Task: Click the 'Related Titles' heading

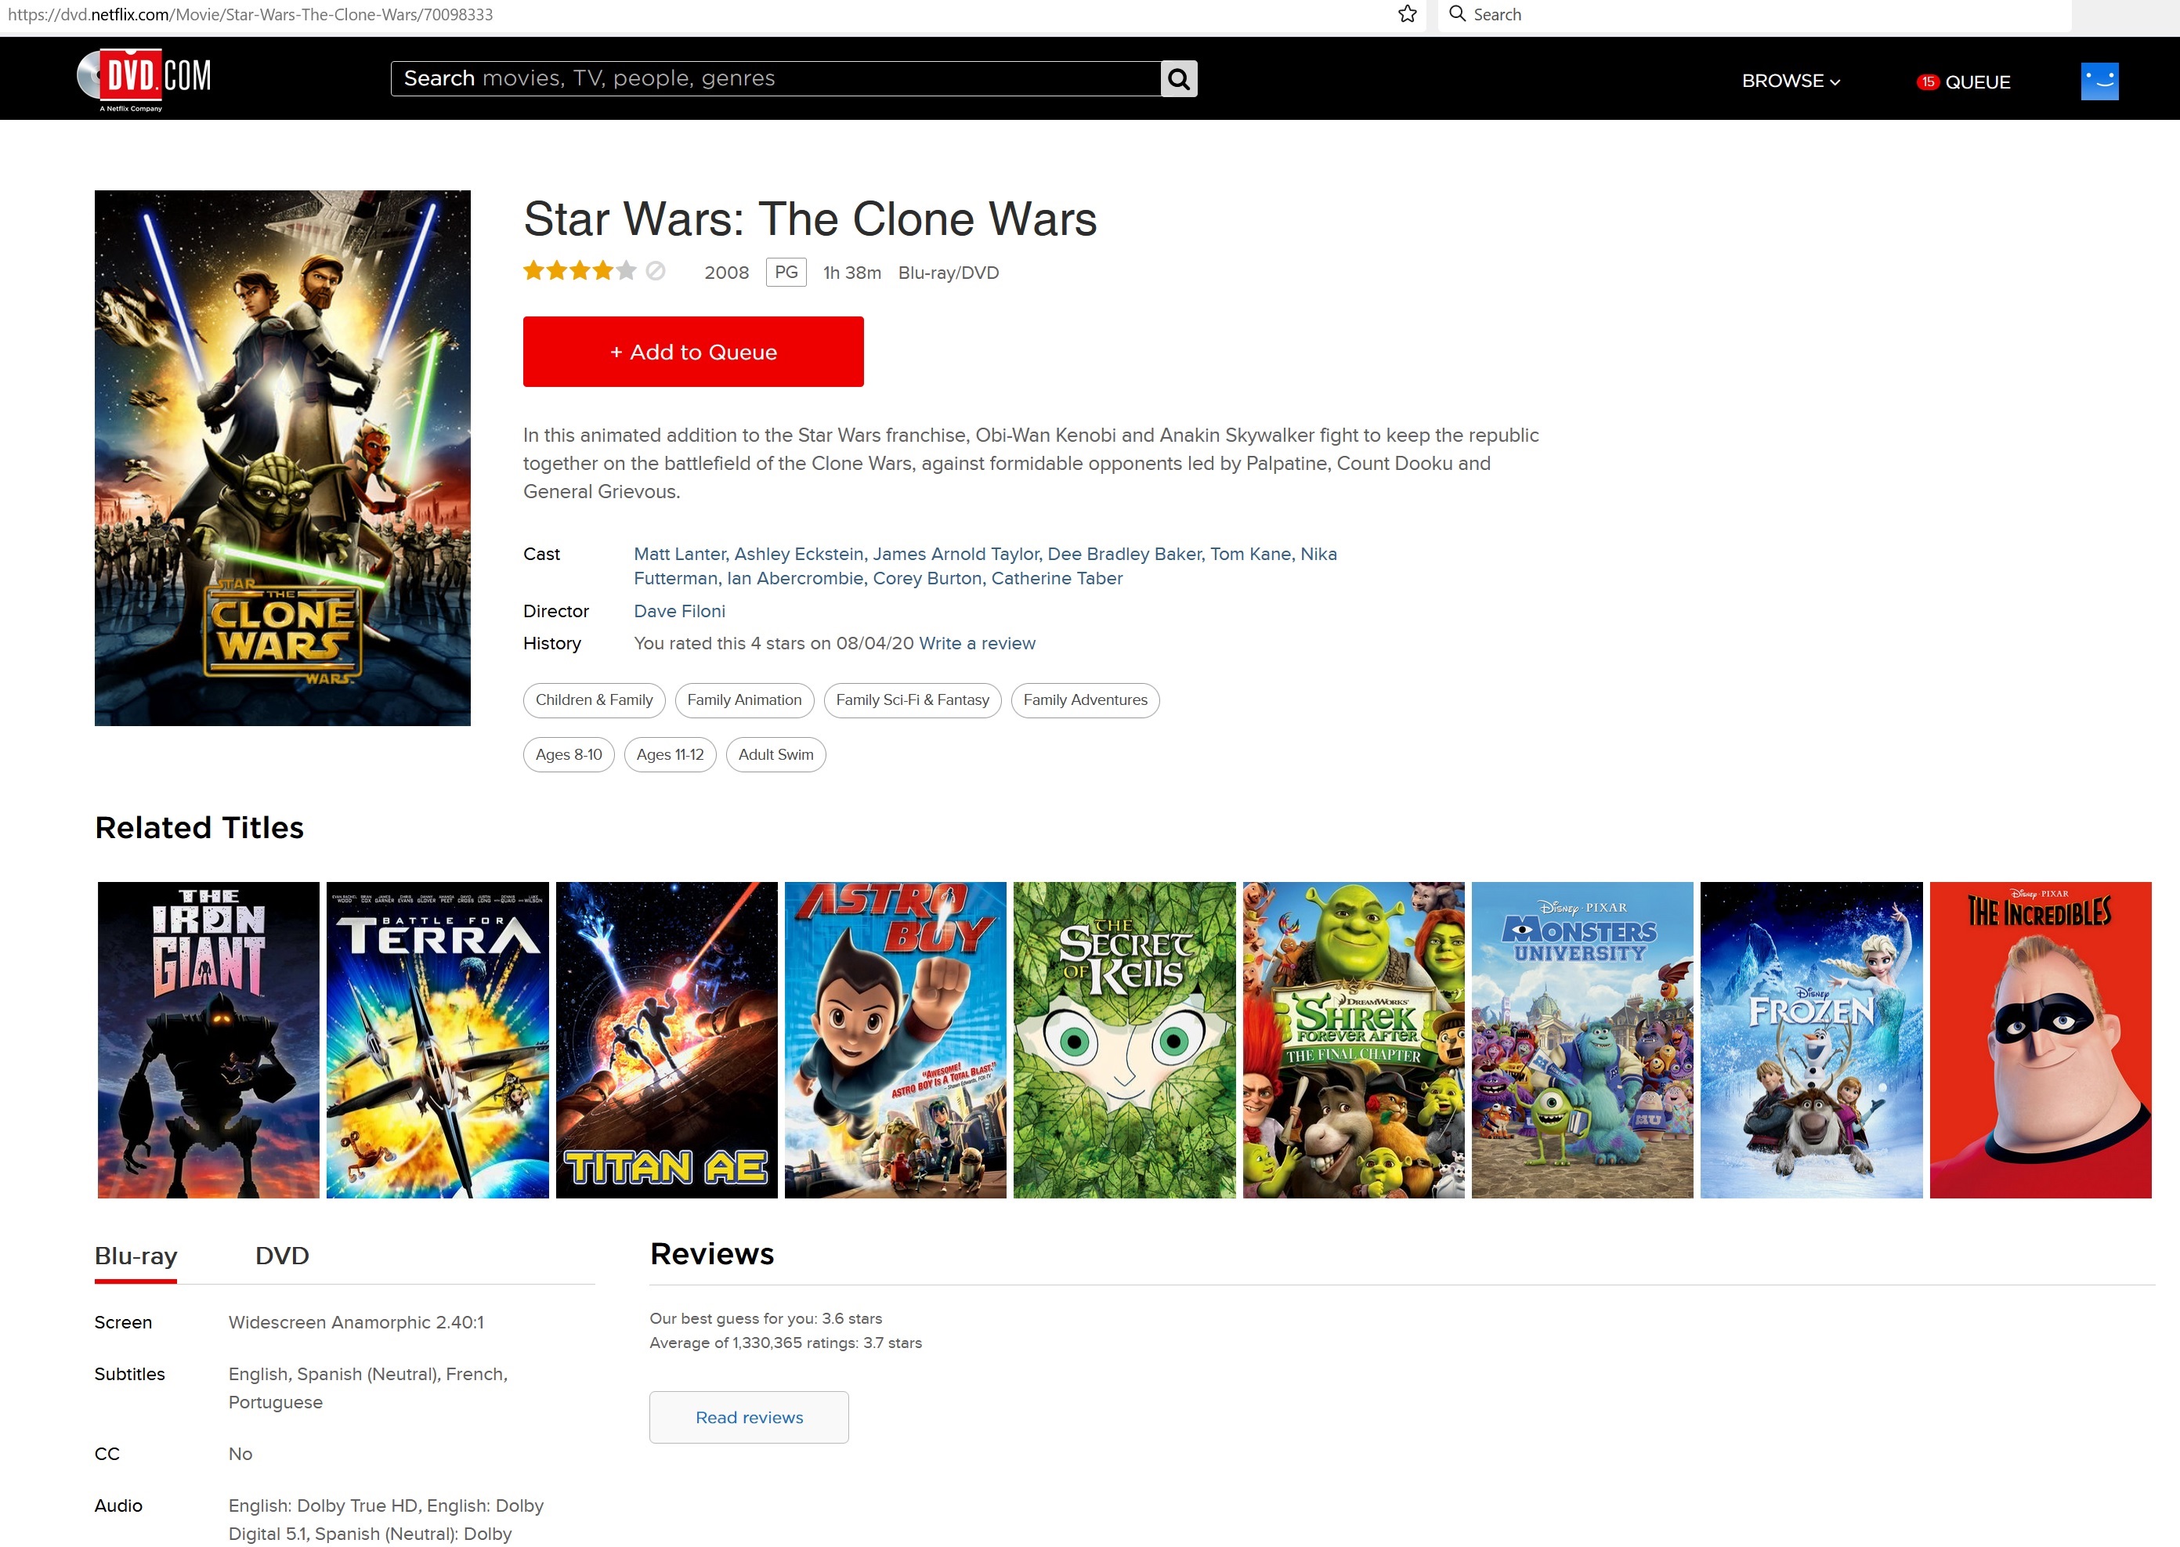Action: [x=199, y=827]
